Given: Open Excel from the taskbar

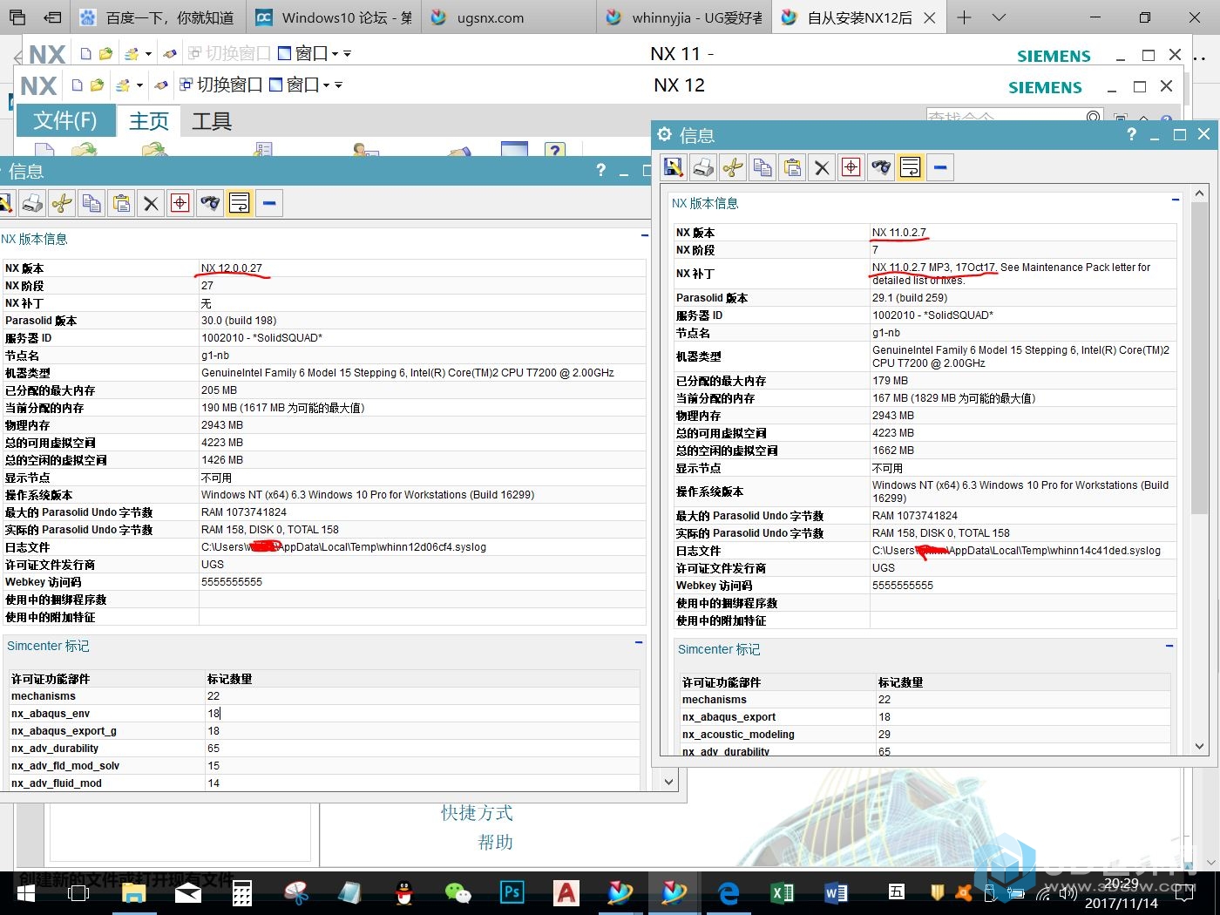Looking at the screenshot, I should point(782,892).
